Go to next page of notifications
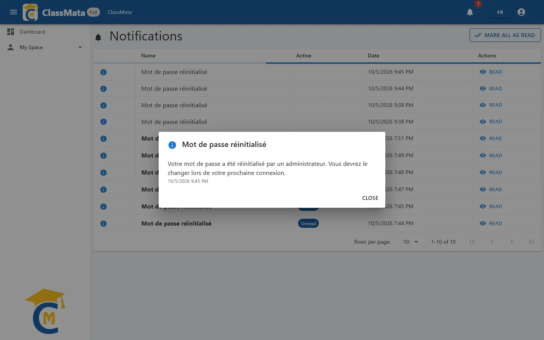This screenshot has width=544, height=340. [x=512, y=242]
